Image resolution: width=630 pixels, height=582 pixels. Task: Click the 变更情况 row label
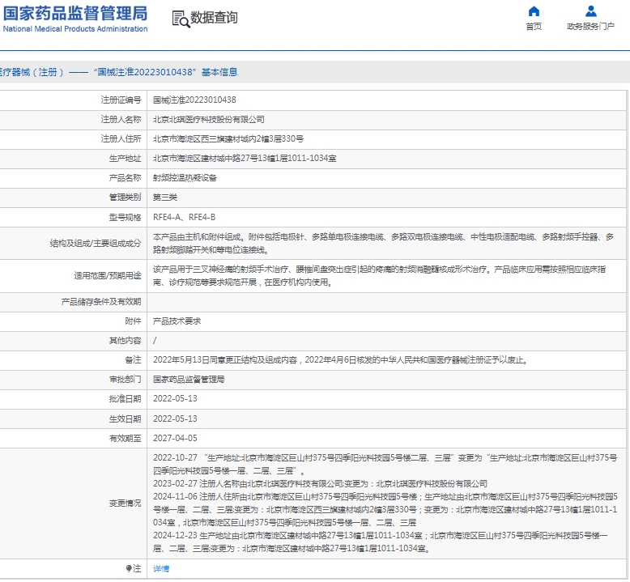click(125, 503)
